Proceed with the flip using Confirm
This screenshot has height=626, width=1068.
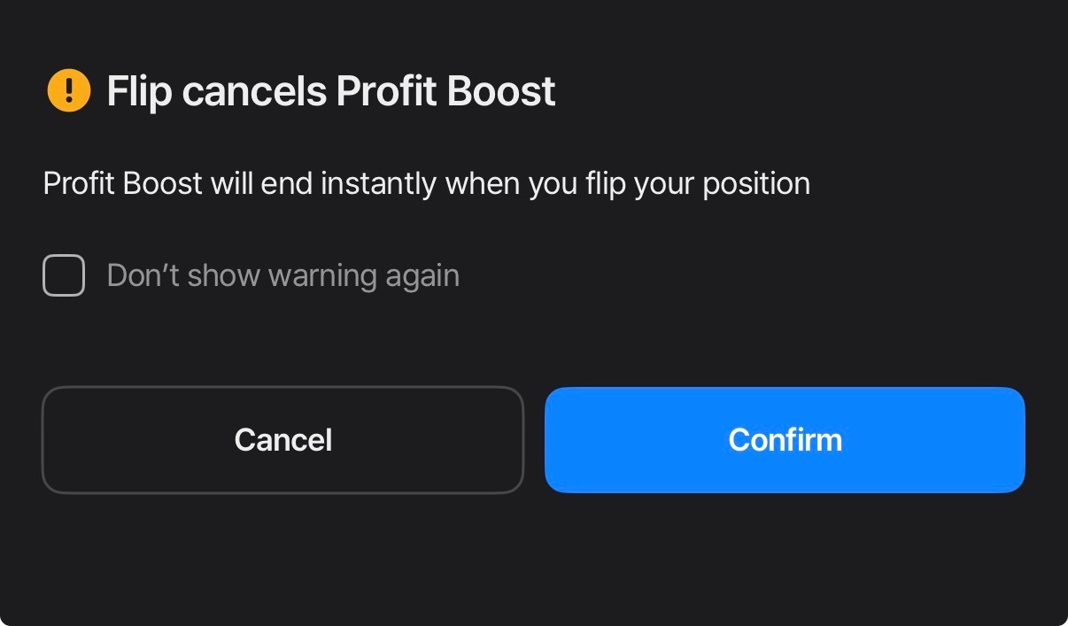click(x=785, y=439)
